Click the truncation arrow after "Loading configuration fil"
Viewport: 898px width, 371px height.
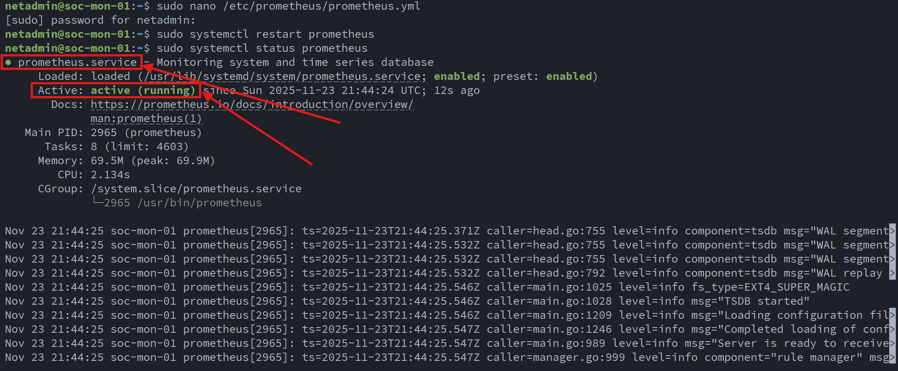coord(892,315)
